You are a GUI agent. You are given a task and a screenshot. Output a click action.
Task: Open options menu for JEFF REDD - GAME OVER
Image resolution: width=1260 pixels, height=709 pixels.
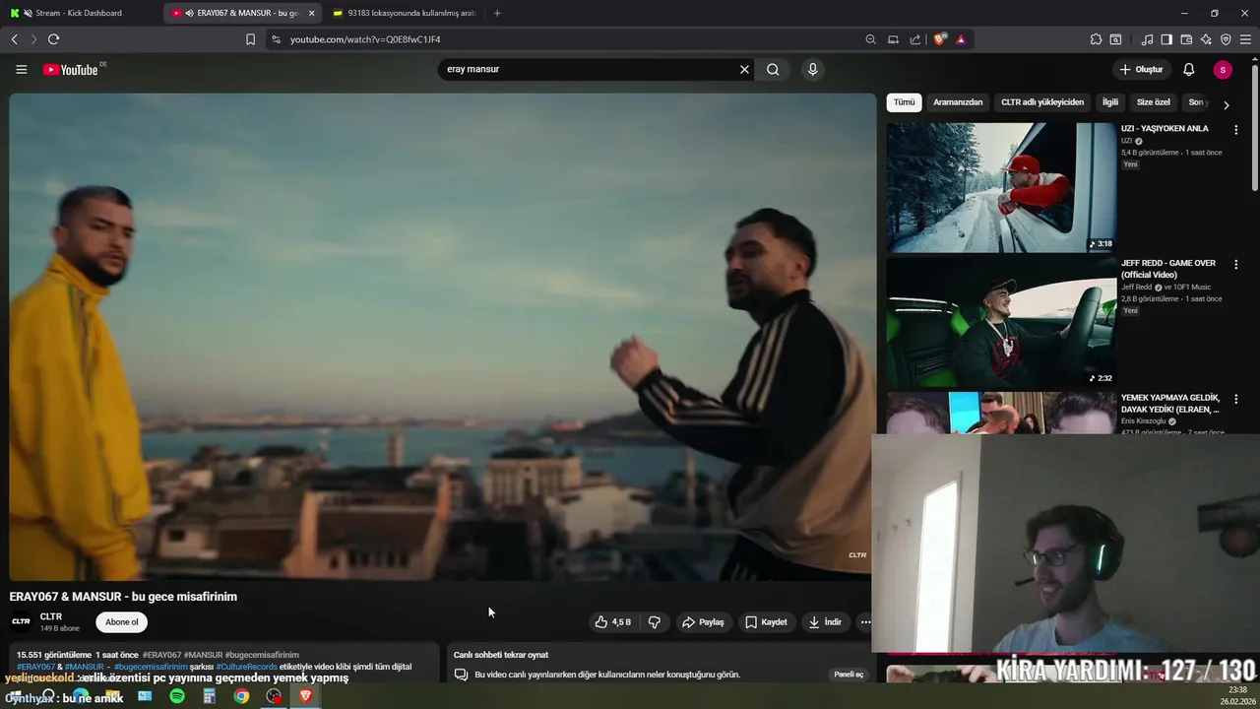[1236, 264]
